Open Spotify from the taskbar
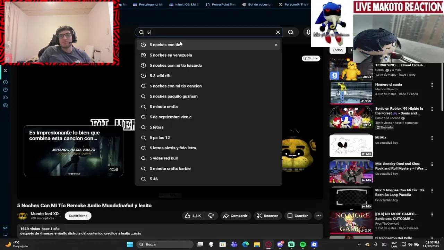 click(x=303, y=244)
